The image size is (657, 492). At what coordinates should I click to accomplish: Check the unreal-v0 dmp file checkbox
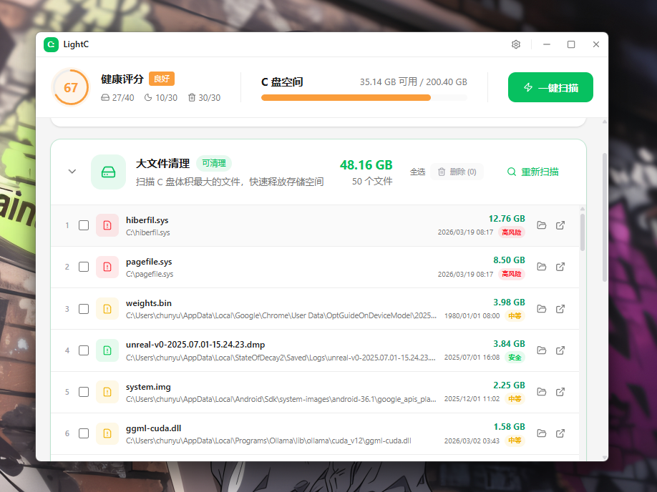coord(84,350)
